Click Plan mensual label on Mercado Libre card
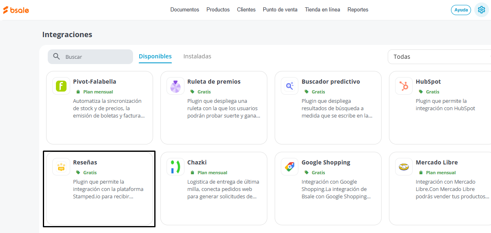This screenshot has height=233, width=491. point(441,173)
